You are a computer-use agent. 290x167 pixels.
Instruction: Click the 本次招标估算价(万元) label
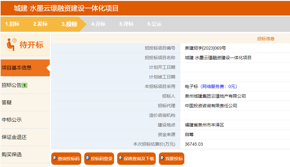(154, 144)
